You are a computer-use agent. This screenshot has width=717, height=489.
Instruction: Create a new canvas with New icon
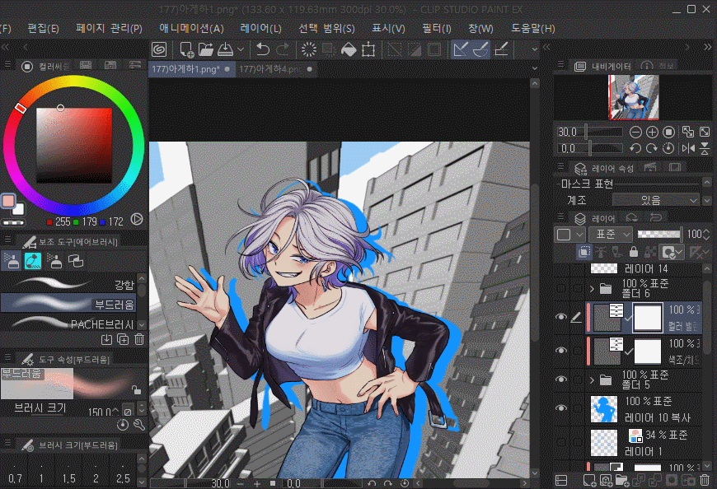[186, 49]
